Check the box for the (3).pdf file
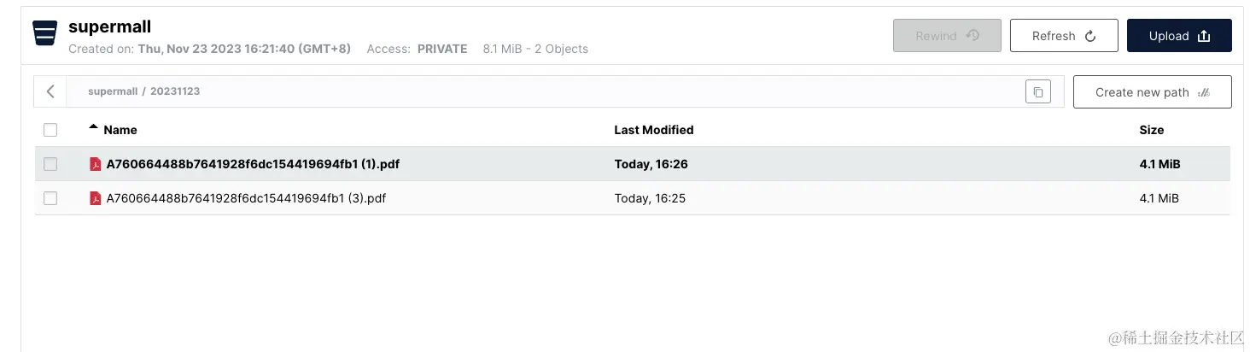The image size is (1250, 352). (x=50, y=198)
